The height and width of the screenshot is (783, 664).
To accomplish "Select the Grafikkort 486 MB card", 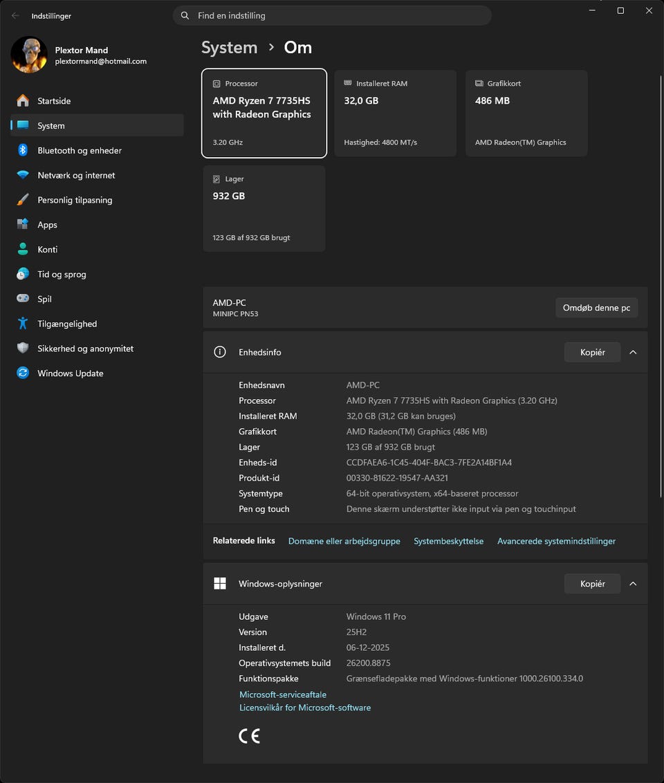I will 526,113.
